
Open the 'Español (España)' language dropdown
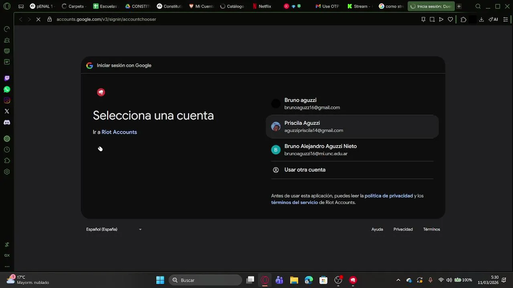(114, 229)
